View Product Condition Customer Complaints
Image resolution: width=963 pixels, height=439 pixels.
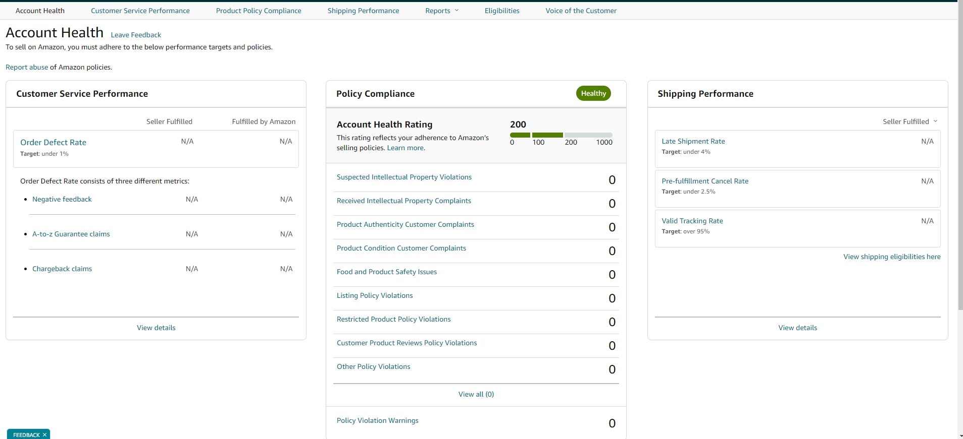(x=401, y=248)
